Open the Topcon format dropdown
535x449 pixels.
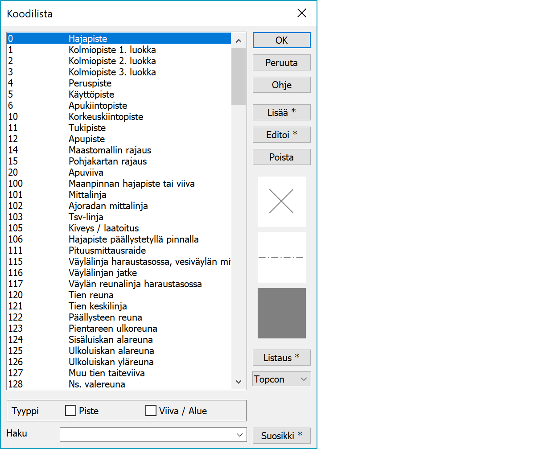coord(281,379)
